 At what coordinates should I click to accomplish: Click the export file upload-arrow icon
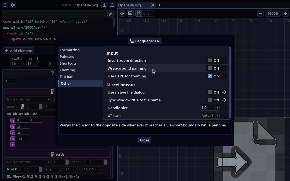pyautogui.click(x=112, y=5)
